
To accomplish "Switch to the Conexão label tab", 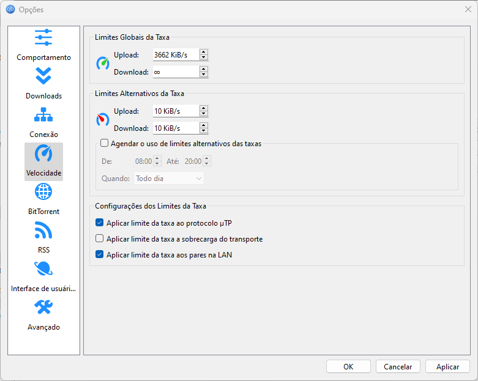I will click(x=43, y=135).
